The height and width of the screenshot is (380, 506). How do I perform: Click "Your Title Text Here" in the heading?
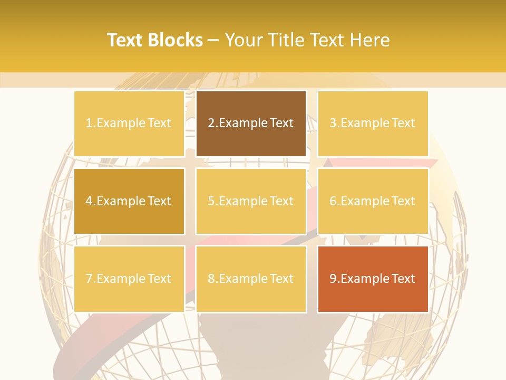click(x=307, y=40)
